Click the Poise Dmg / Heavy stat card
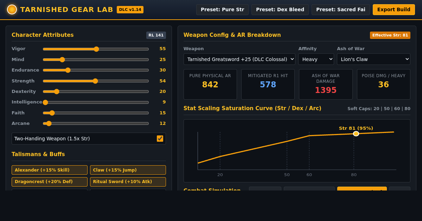This screenshot has width=422, height=221. [384, 84]
